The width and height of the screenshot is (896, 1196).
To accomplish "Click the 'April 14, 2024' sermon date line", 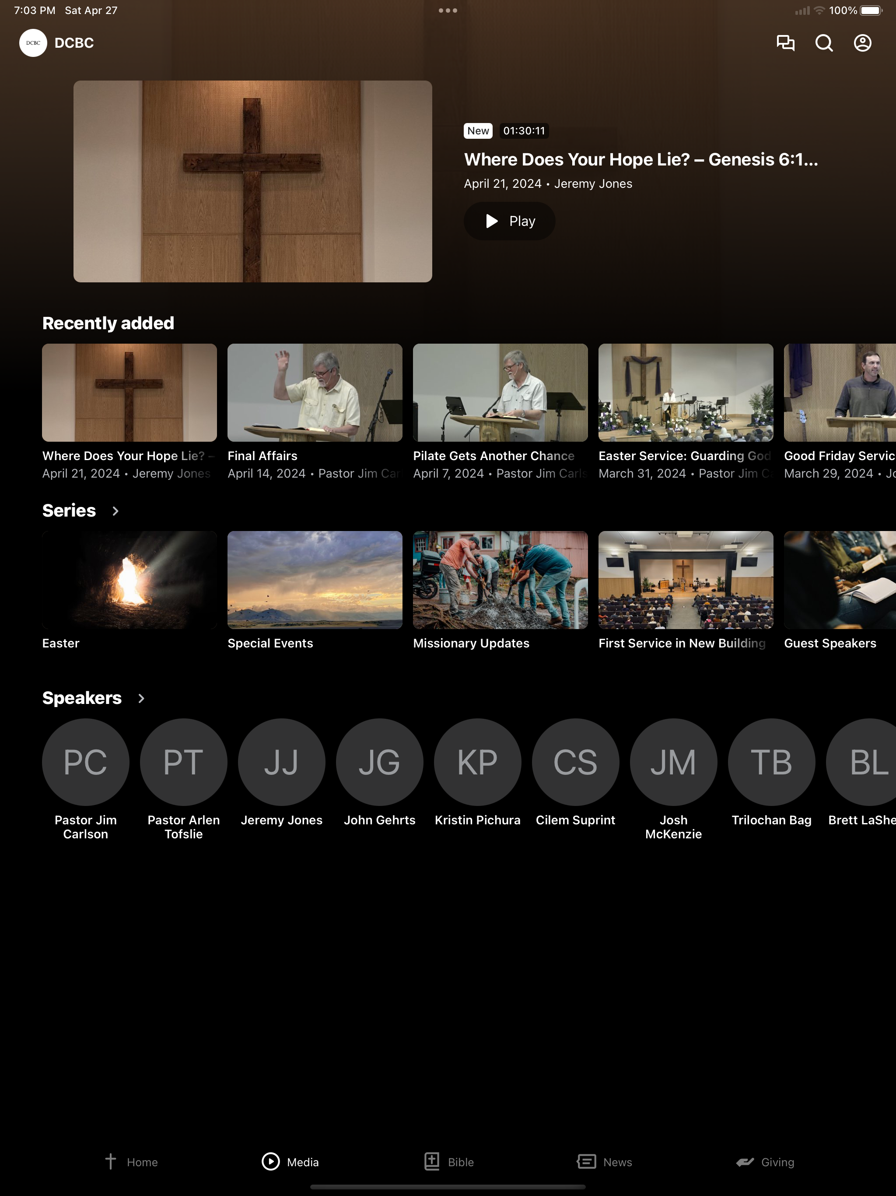I will (x=315, y=474).
